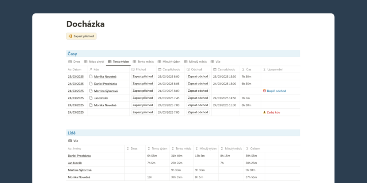
Task: Click the Odchod column header
Action: pos(198,69)
